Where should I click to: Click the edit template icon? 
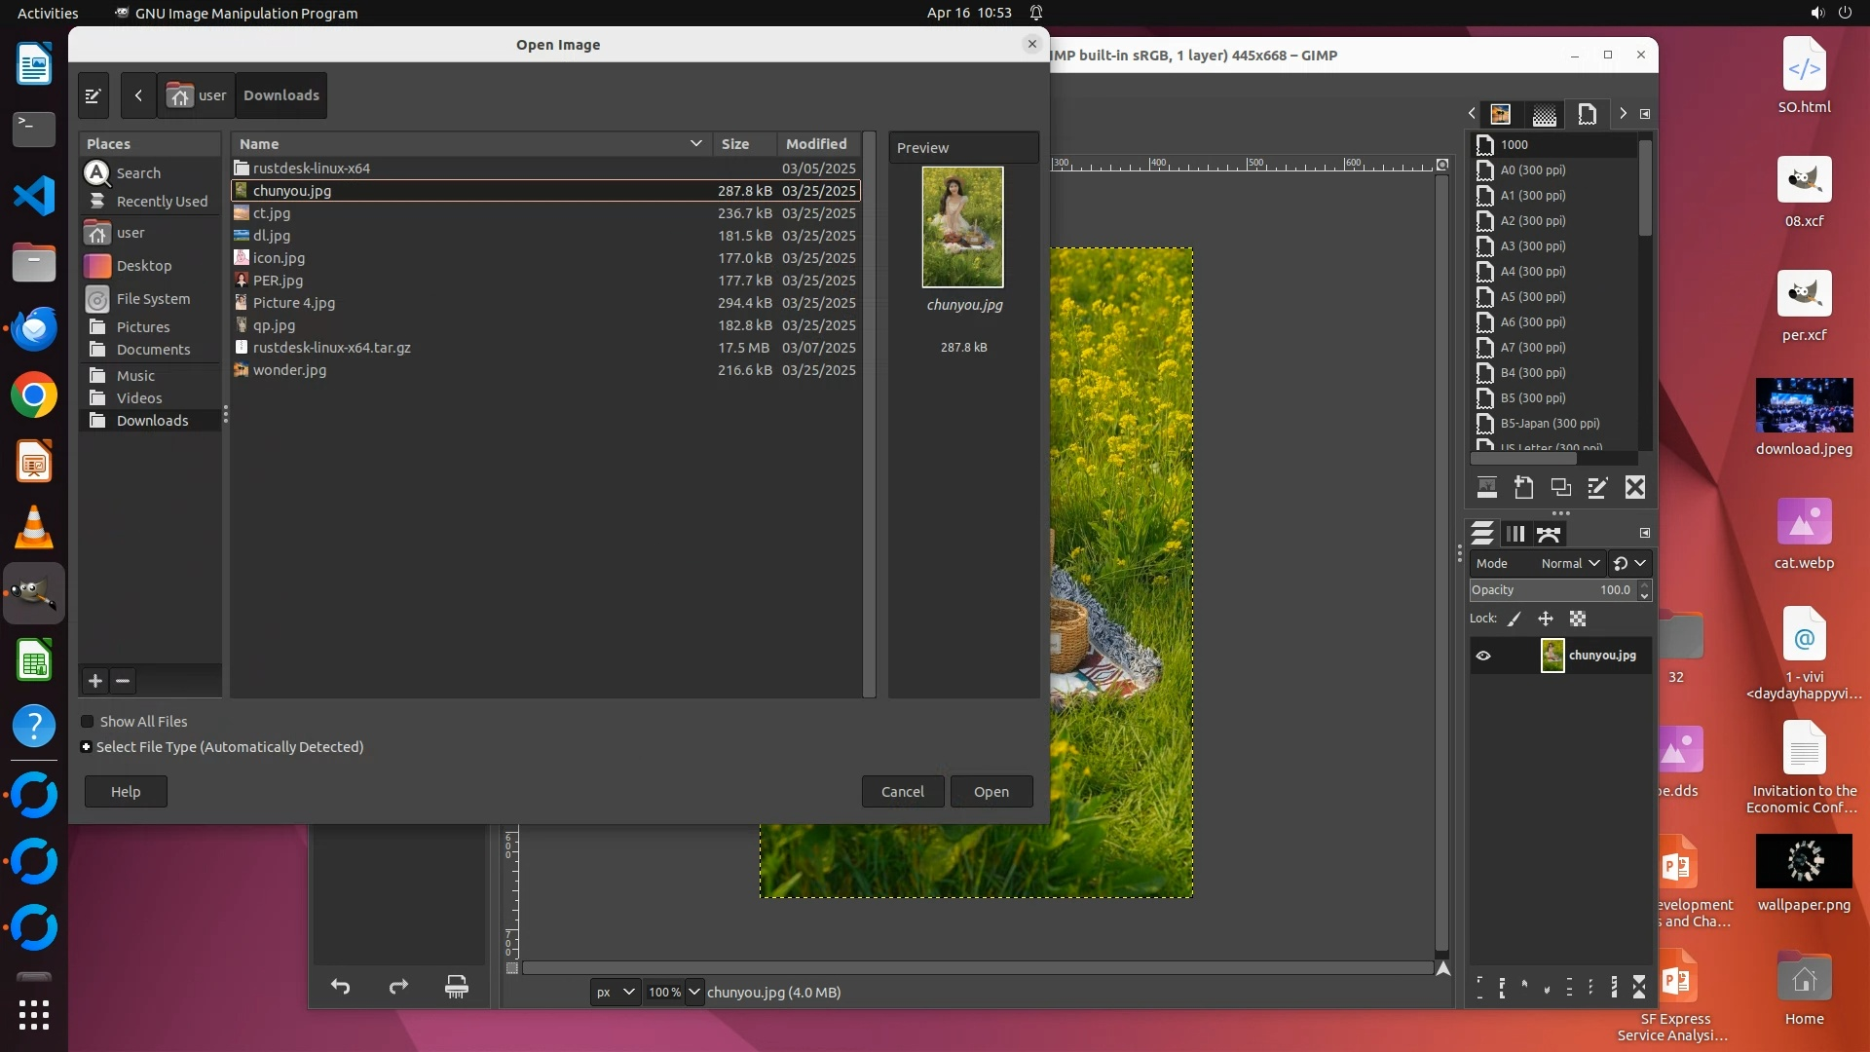[1597, 488]
